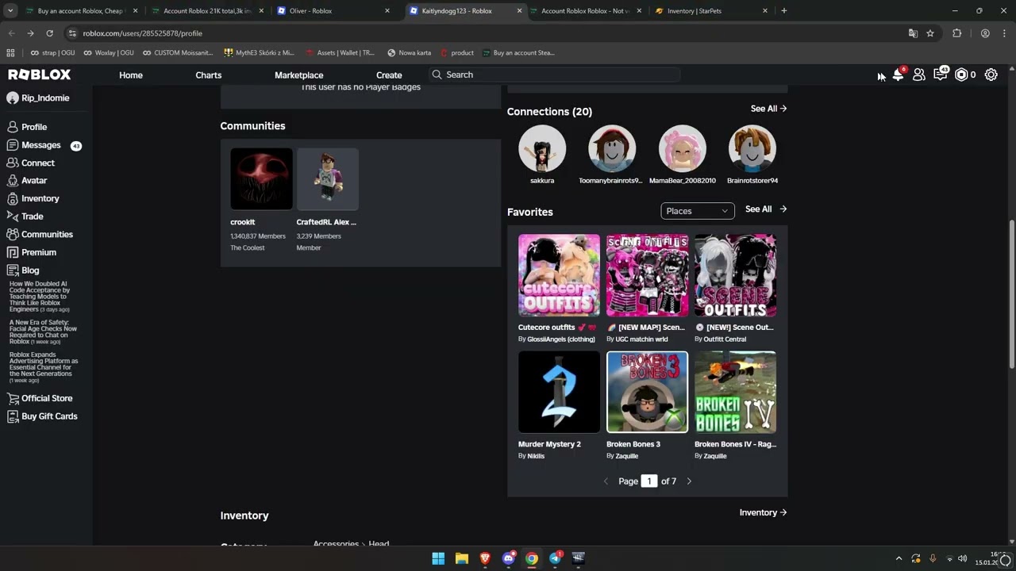The width and height of the screenshot is (1016, 571).
Task: Open the Create menu item
Action: (389, 75)
